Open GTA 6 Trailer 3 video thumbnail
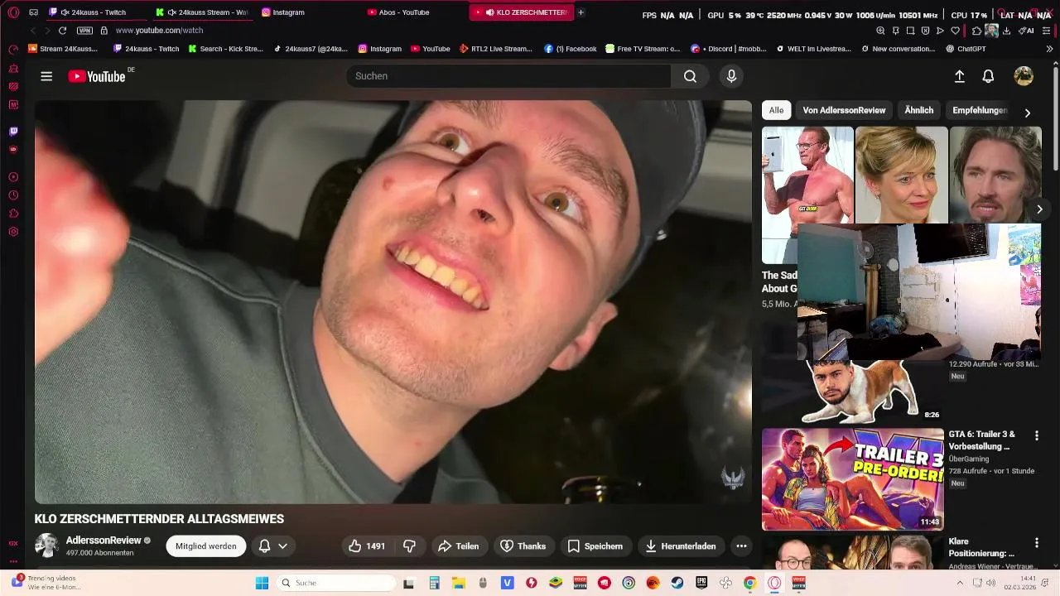 (852, 479)
